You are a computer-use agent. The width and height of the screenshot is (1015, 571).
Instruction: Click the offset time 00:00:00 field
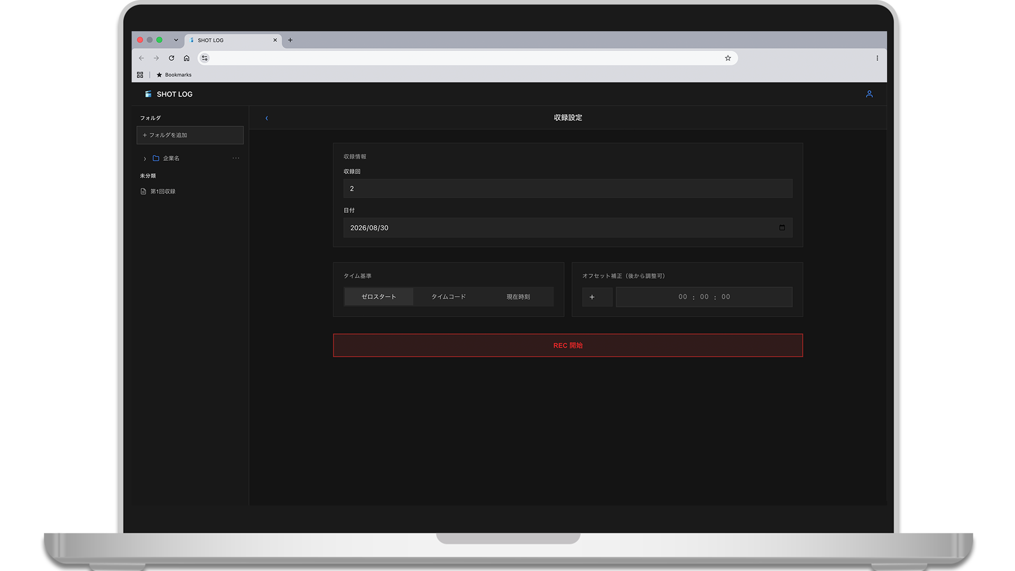click(704, 297)
